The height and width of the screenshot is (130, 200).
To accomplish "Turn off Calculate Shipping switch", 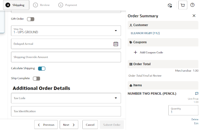I will click(42, 69).
